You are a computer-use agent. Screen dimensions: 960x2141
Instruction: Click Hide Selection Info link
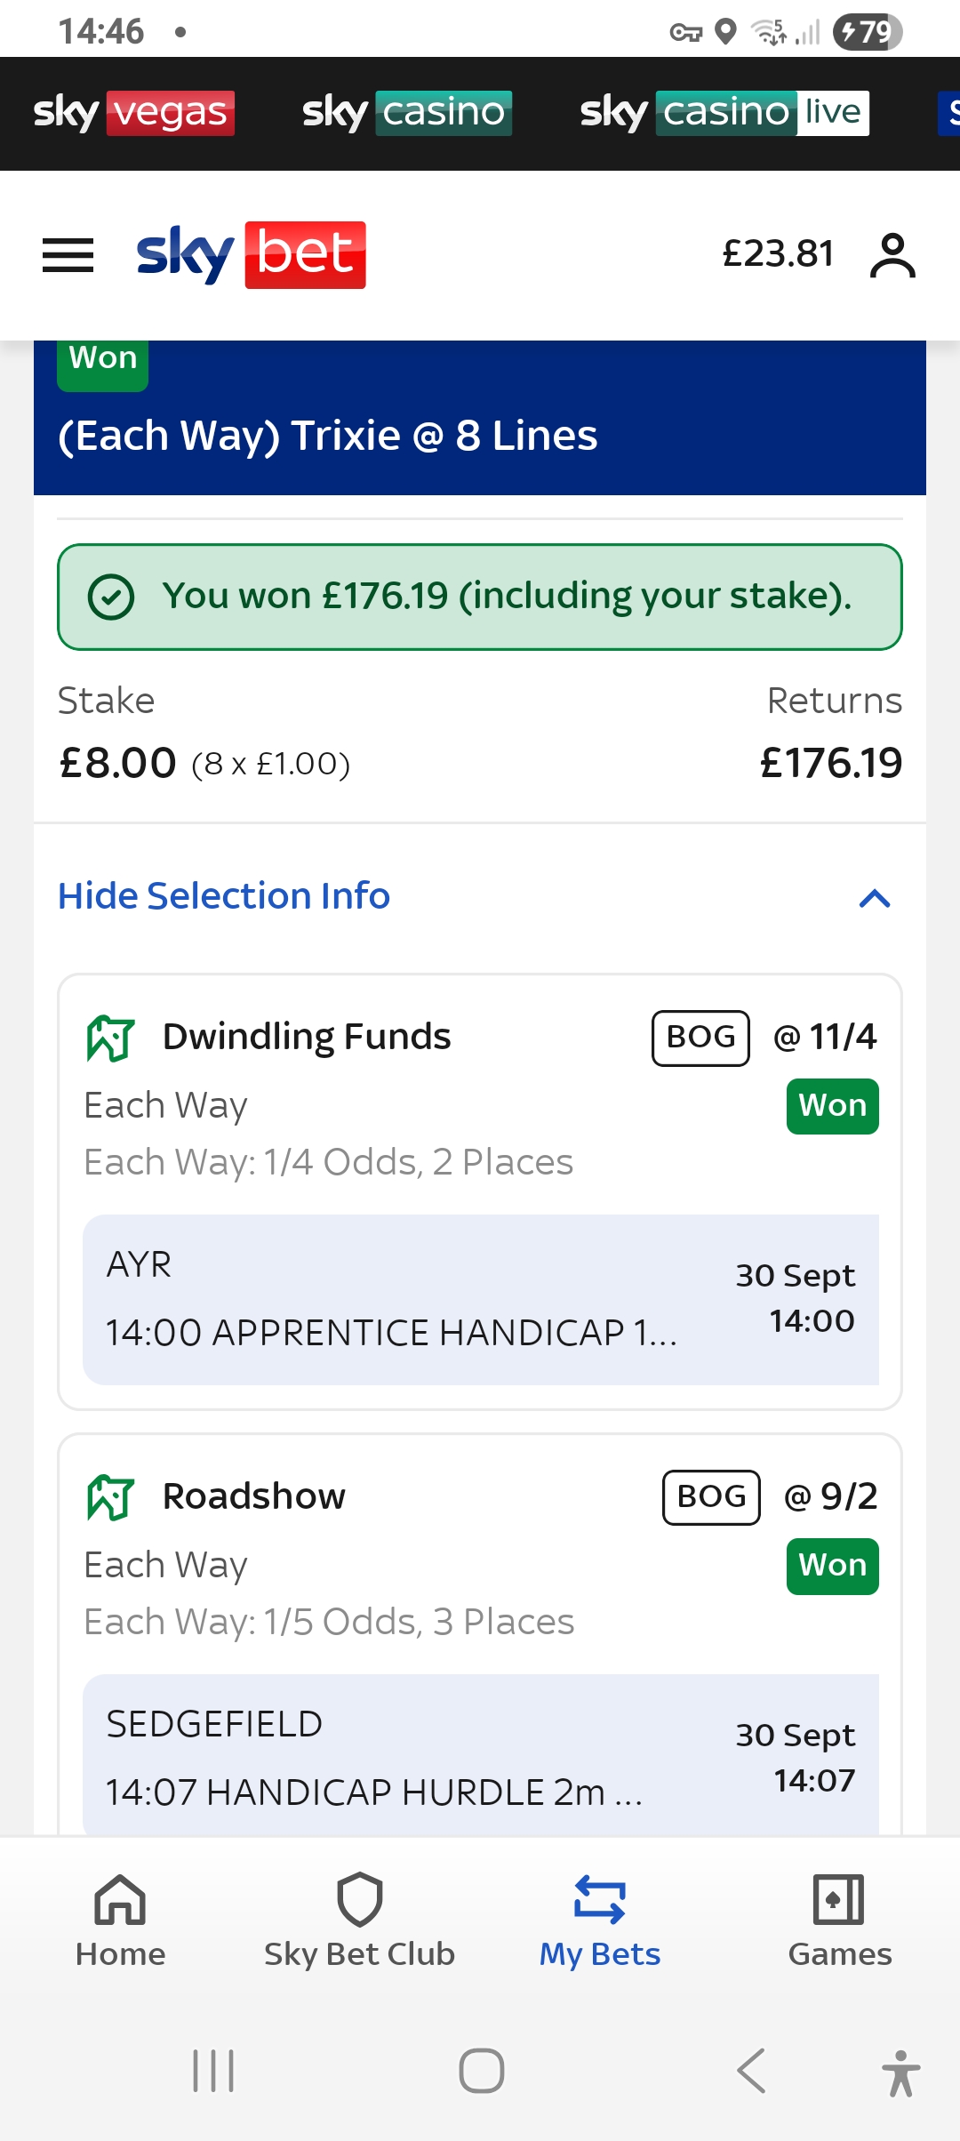point(224,896)
